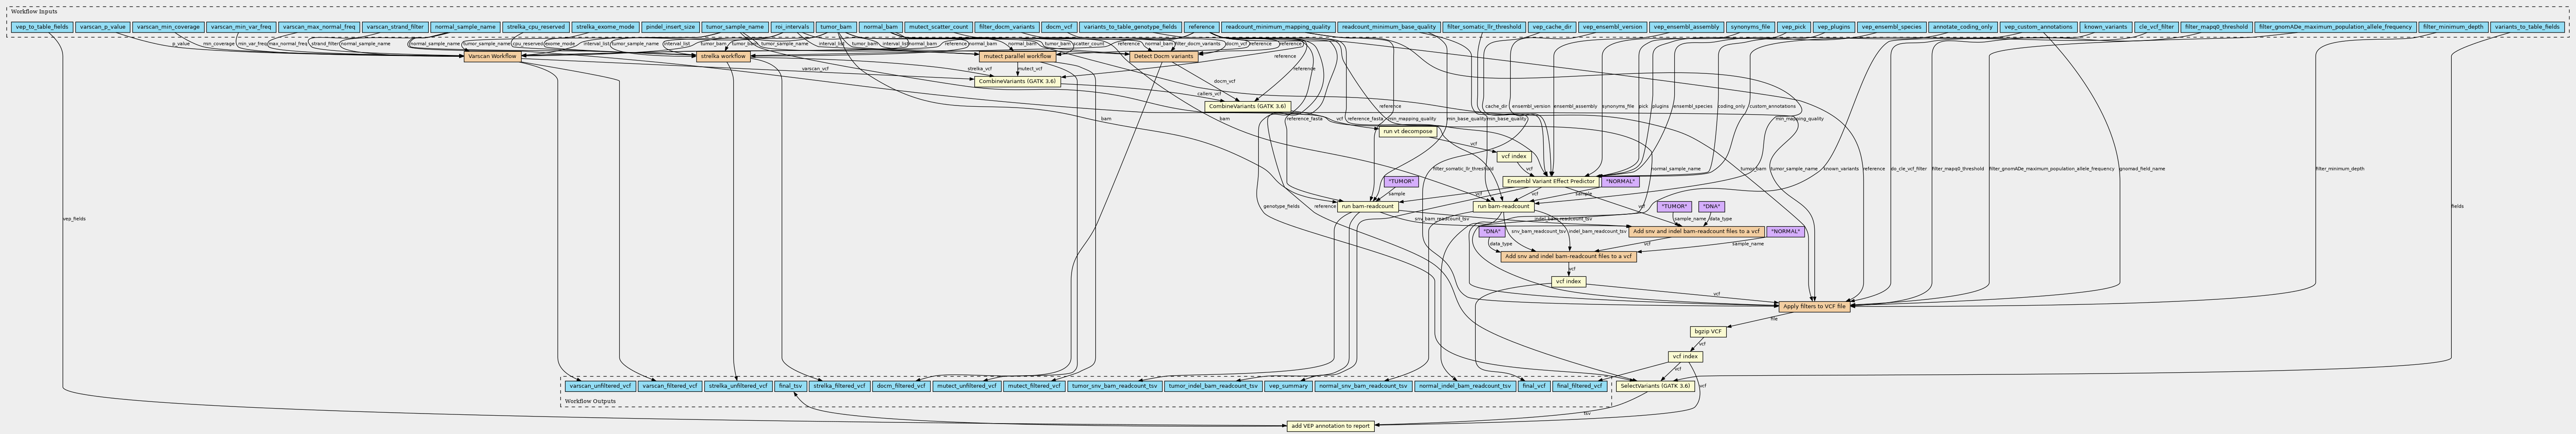Open the strelka workflow step node
2576x434 pixels.
coord(722,57)
